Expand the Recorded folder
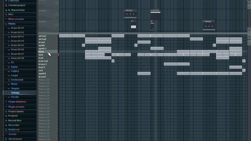This screenshot has height=141, width=251. (x=14, y=125)
